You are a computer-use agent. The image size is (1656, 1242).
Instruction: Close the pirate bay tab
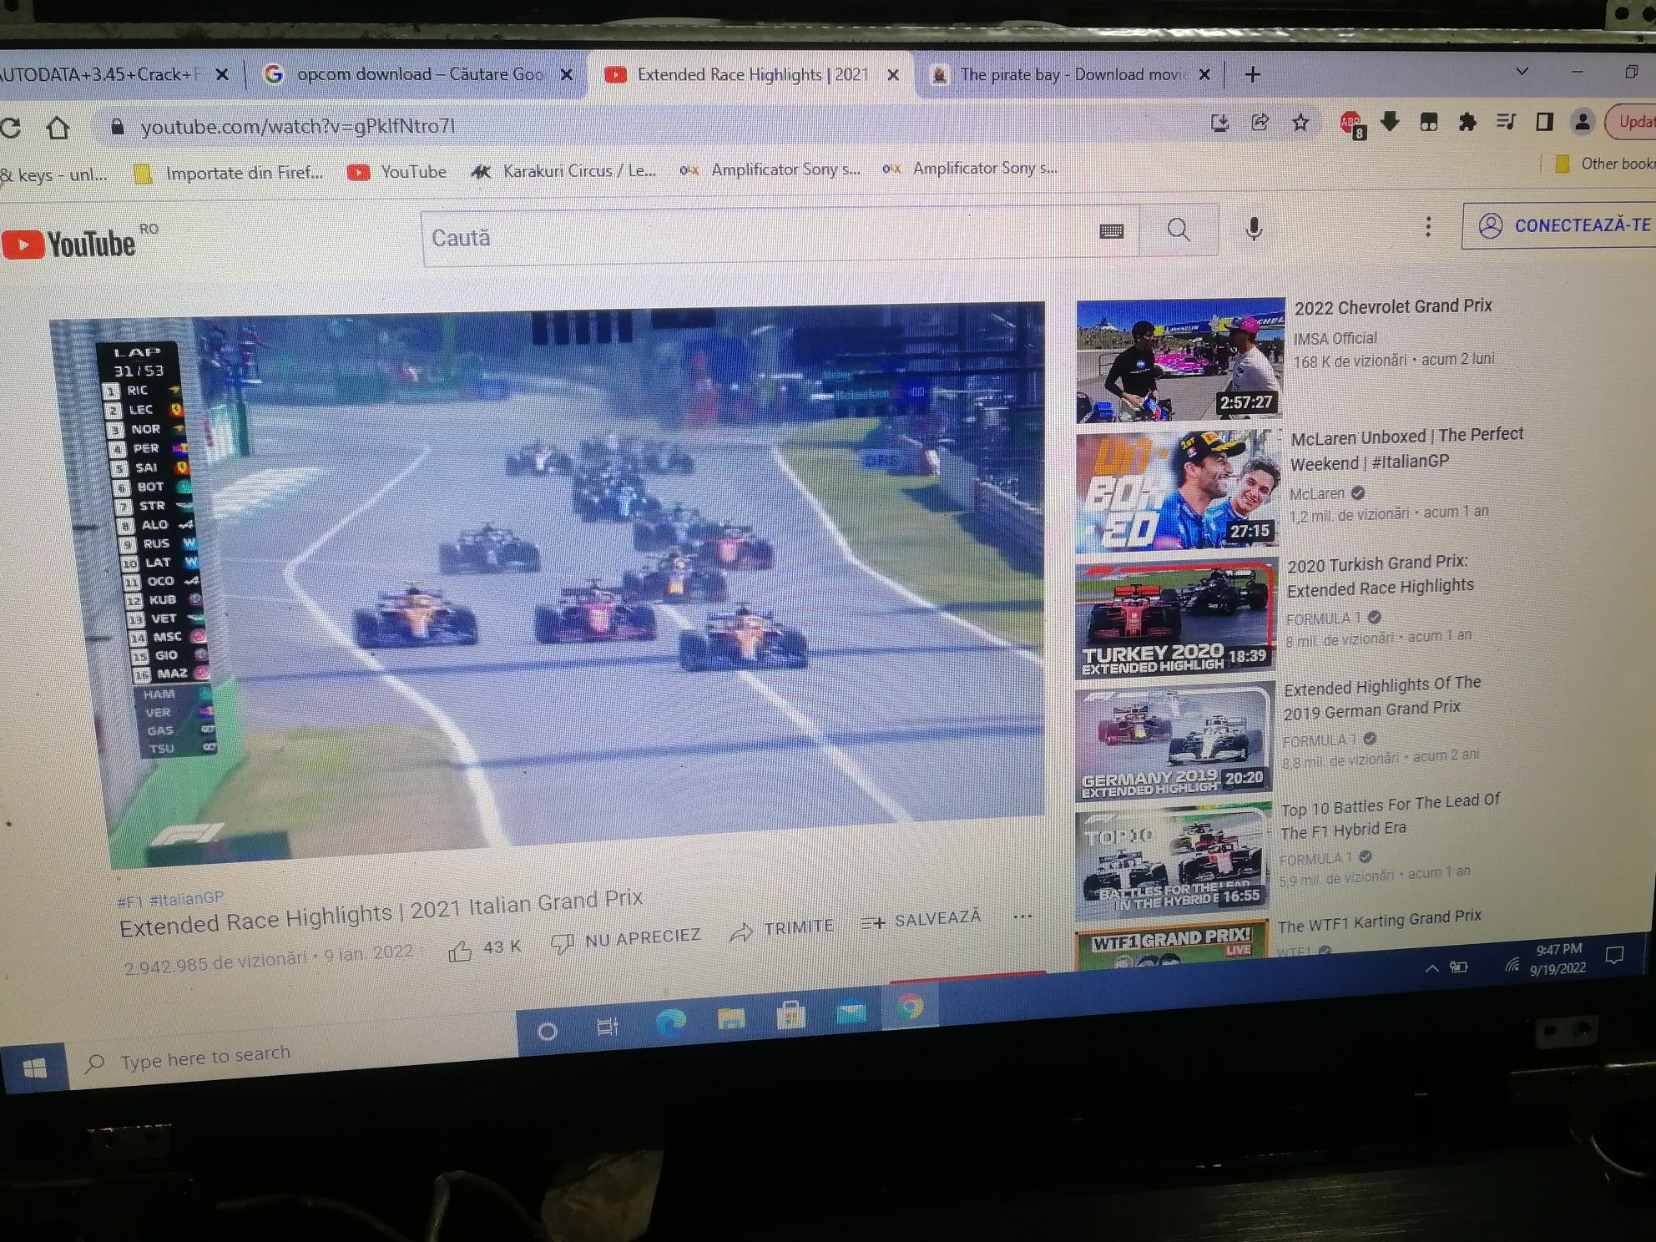[1204, 74]
